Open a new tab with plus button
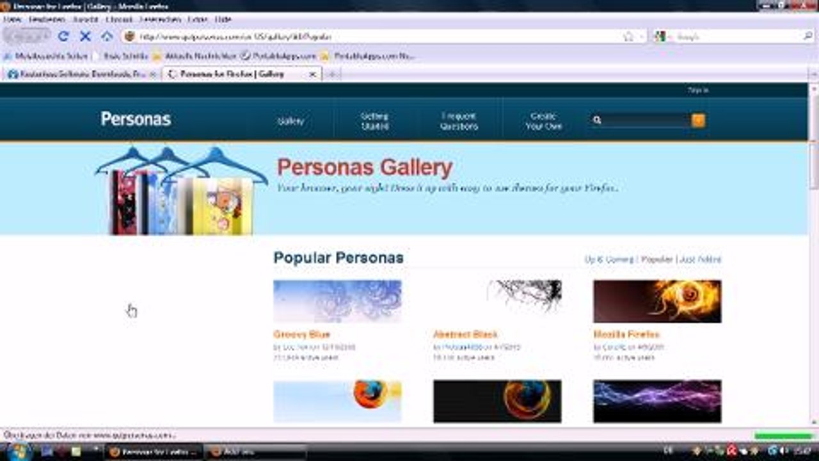Image resolution: width=819 pixels, height=461 pixels. click(x=331, y=74)
